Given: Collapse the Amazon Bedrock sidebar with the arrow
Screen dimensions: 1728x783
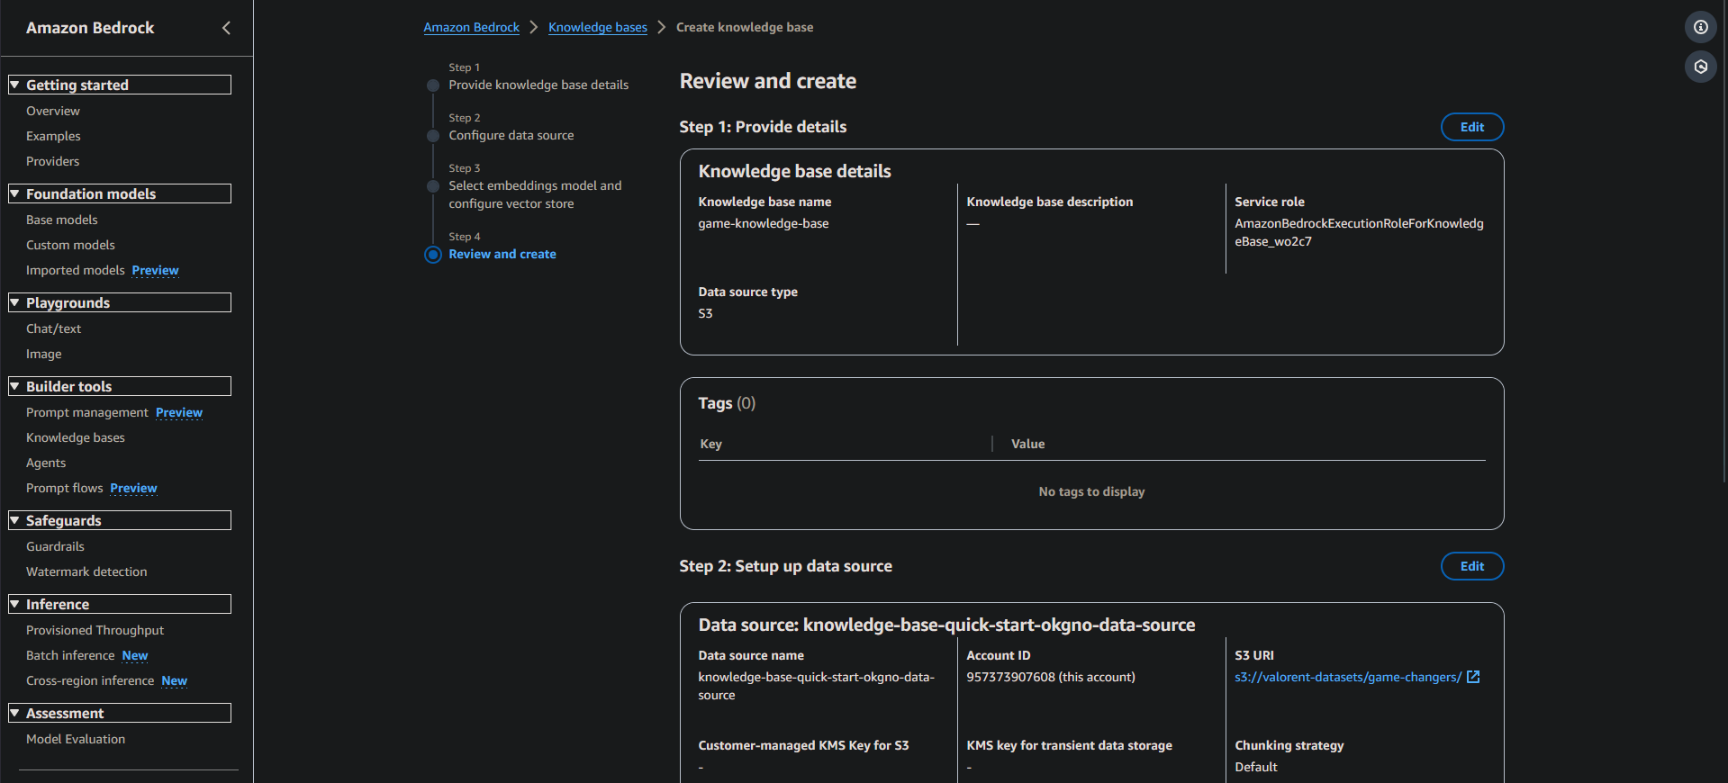Looking at the screenshot, I should click(226, 28).
